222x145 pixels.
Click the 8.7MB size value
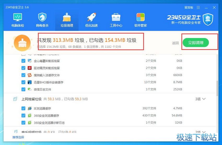[178, 82]
